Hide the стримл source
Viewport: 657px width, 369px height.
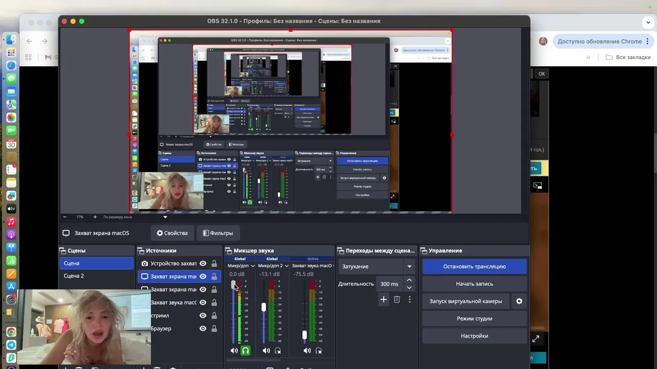203,316
